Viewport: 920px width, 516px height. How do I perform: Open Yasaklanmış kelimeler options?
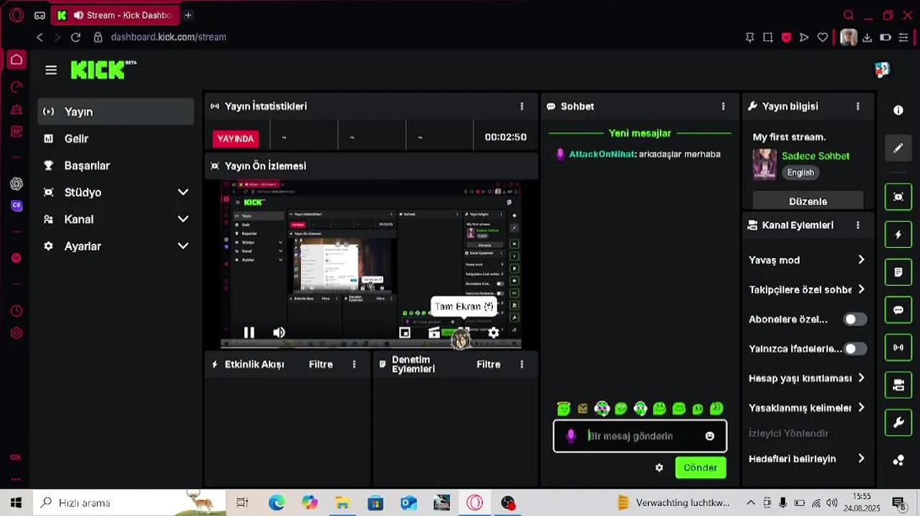(x=808, y=408)
